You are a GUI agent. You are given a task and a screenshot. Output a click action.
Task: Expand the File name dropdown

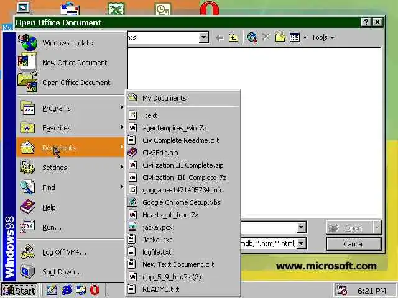[x=301, y=227]
